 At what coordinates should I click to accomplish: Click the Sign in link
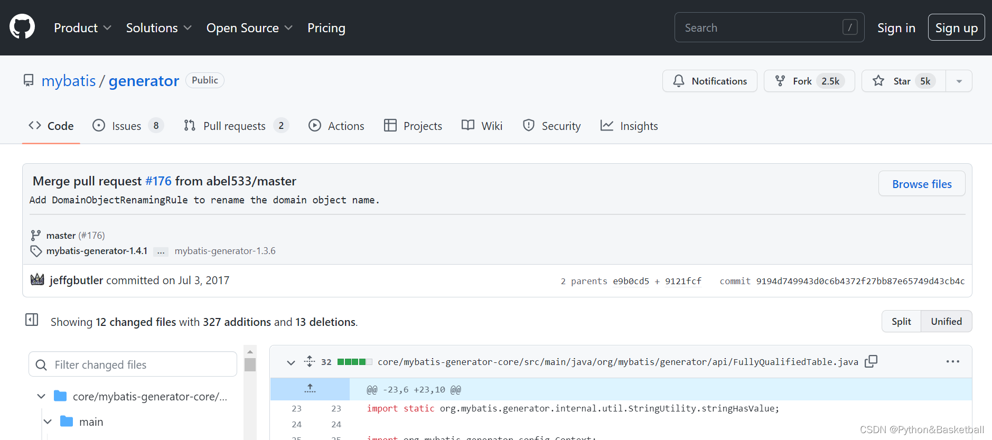(896, 28)
